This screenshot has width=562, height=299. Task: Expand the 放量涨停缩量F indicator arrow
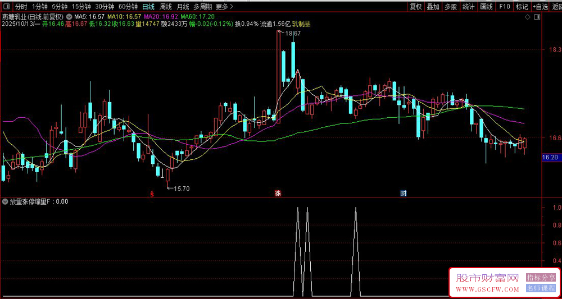click(6, 201)
